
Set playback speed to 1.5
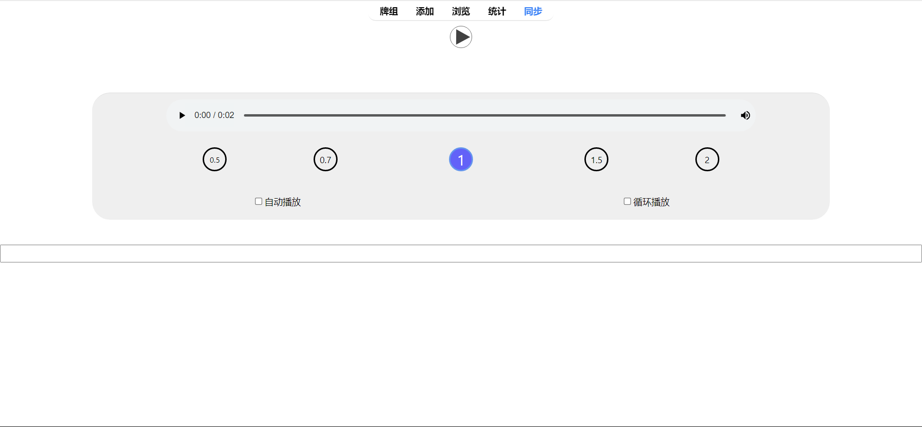click(596, 159)
